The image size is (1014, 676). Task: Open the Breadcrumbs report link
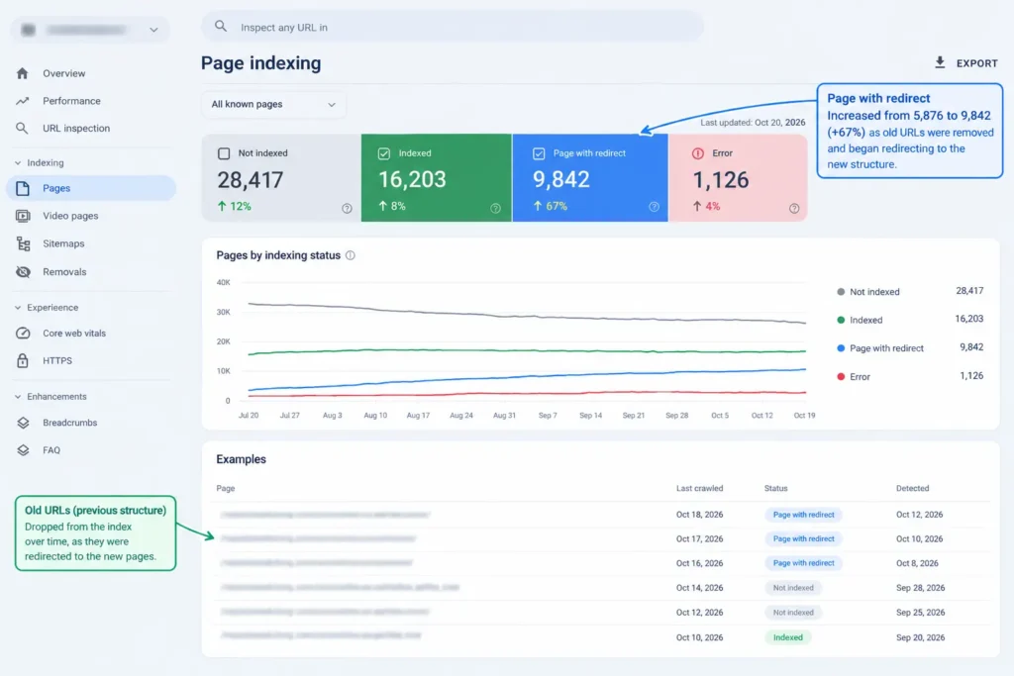coord(70,423)
